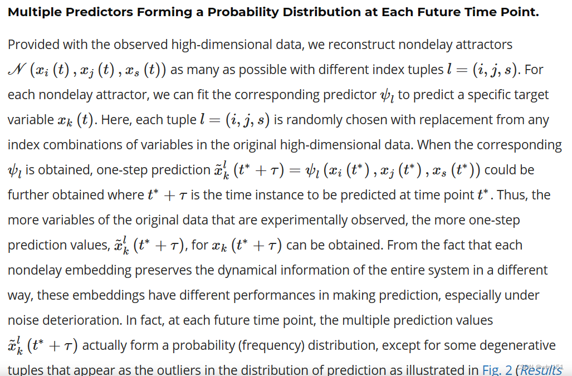The image size is (572, 376).
Task: Click the nondelay attractor N formula
Action: point(87,70)
